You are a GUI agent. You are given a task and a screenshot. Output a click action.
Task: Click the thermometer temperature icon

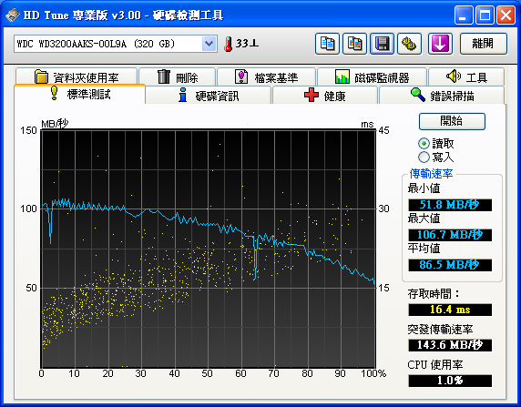click(x=229, y=44)
